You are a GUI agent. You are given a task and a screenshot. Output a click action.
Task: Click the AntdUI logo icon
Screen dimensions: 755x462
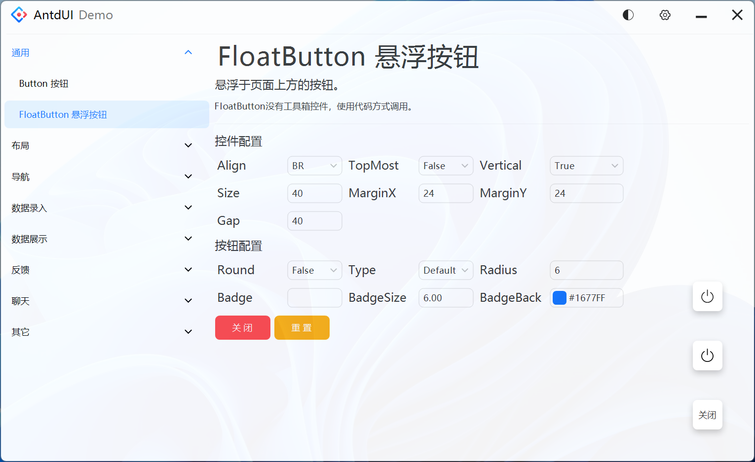19,15
